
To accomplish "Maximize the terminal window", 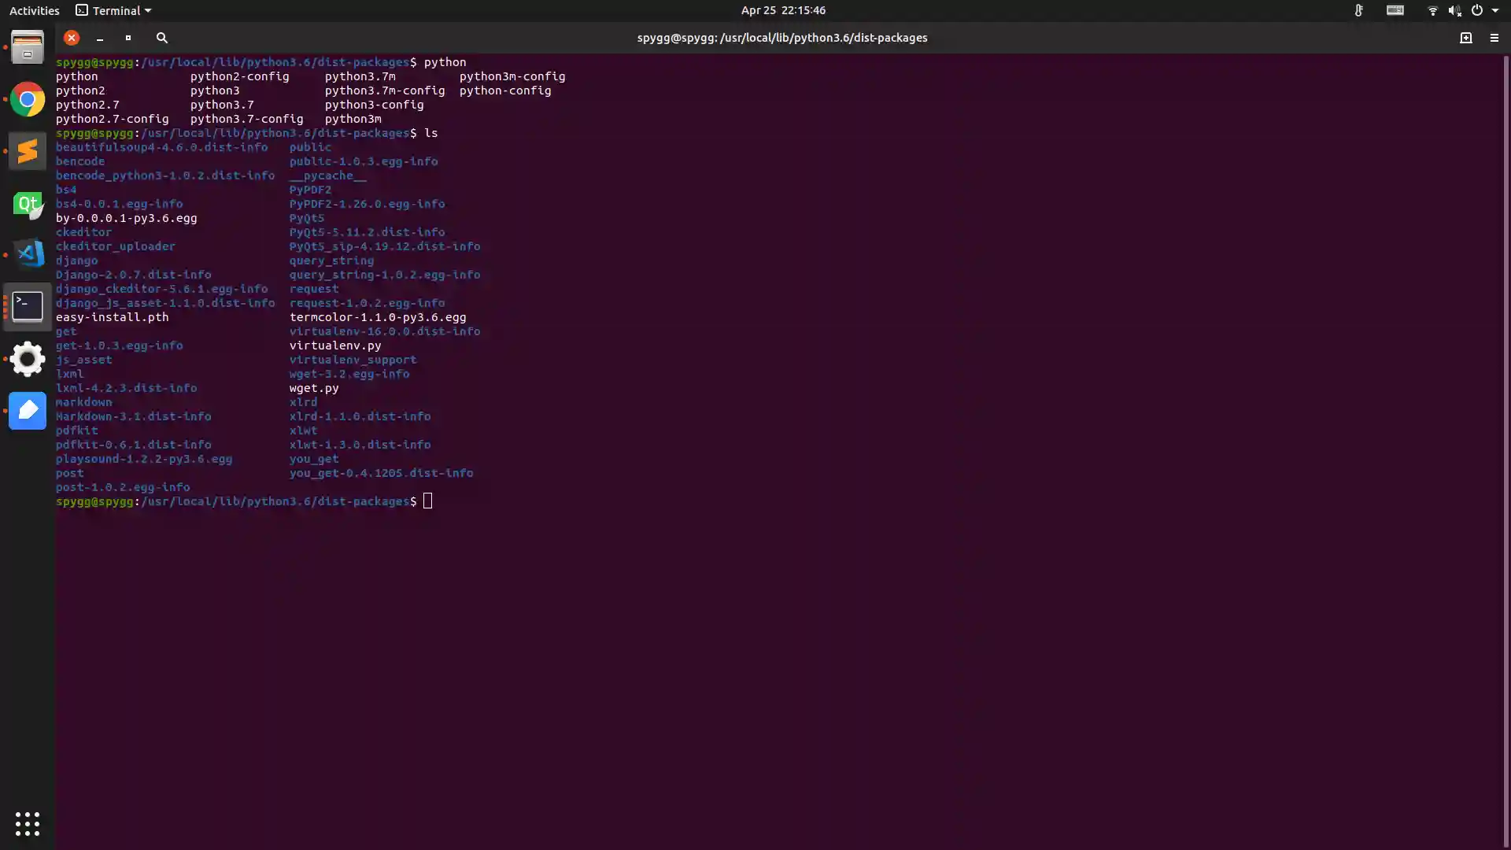I will [128, 38].
